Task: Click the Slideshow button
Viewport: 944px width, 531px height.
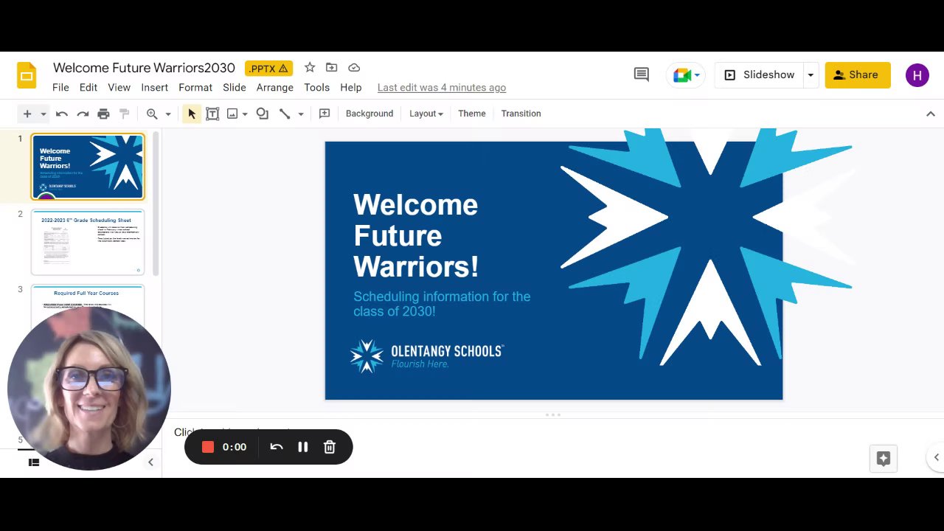Action: tap(759, 74)
